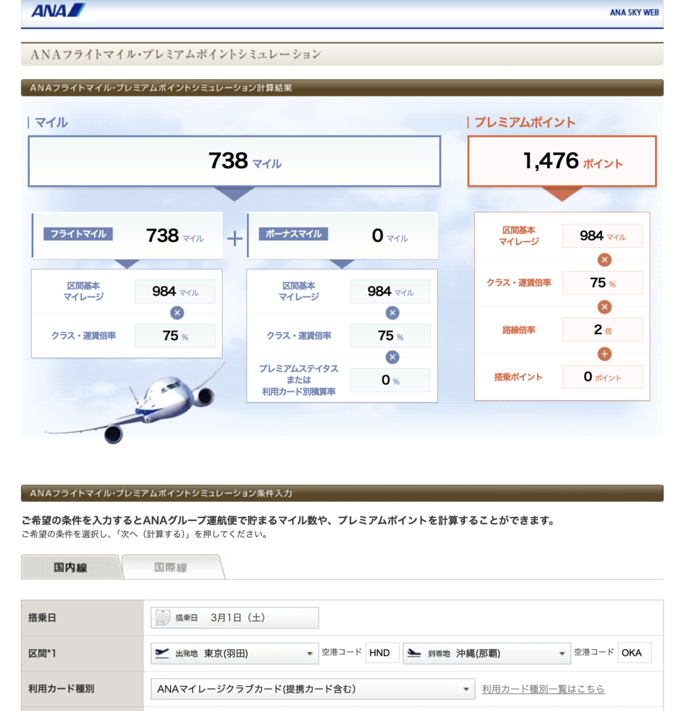Screen dimensions: 699x711
Task: Click the 0 ポイント 搭乗ポイント value
Action: pos(603,377)
